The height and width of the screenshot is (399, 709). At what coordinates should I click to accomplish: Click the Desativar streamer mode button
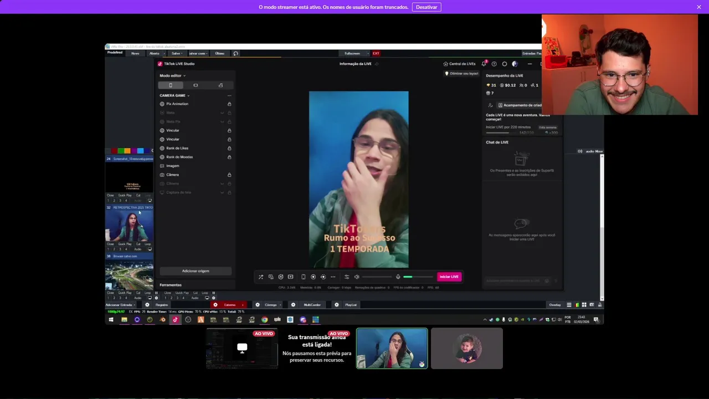(x=427, y=7)
